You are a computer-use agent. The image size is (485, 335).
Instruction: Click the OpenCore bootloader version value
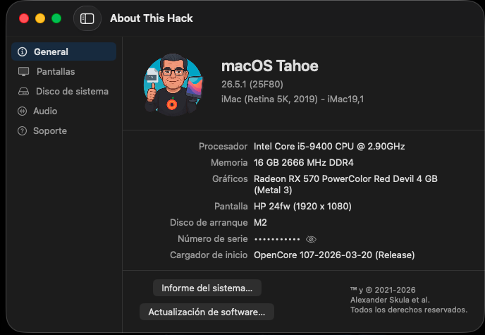coord(334,255)
